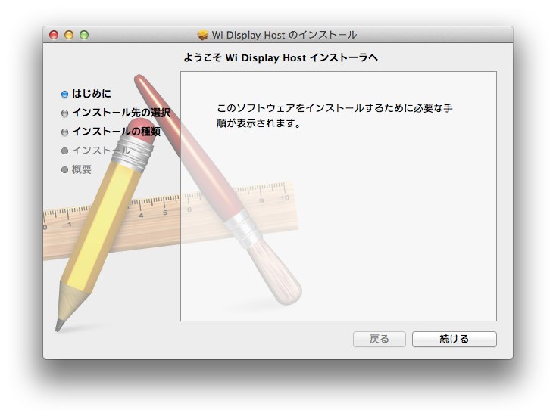Click the bullet next to インストール先の選択
The image size is (556, 419).
64,113
